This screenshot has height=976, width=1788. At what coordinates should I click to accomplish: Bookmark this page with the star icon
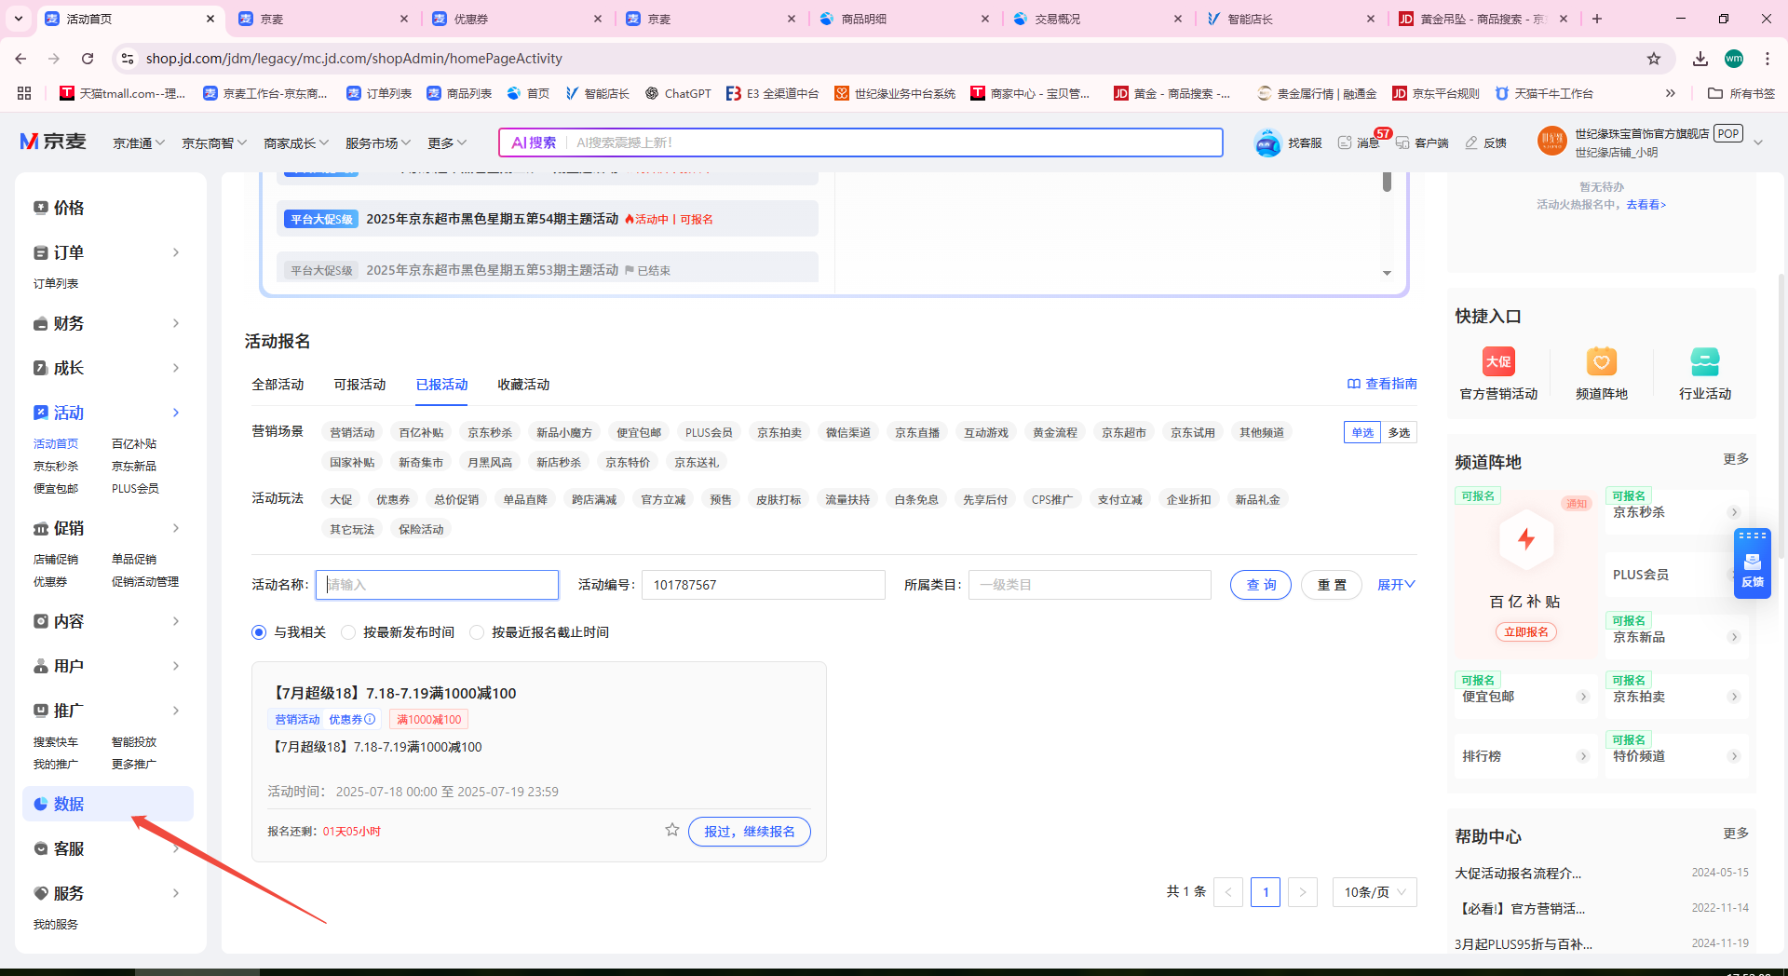(1654, 59)
